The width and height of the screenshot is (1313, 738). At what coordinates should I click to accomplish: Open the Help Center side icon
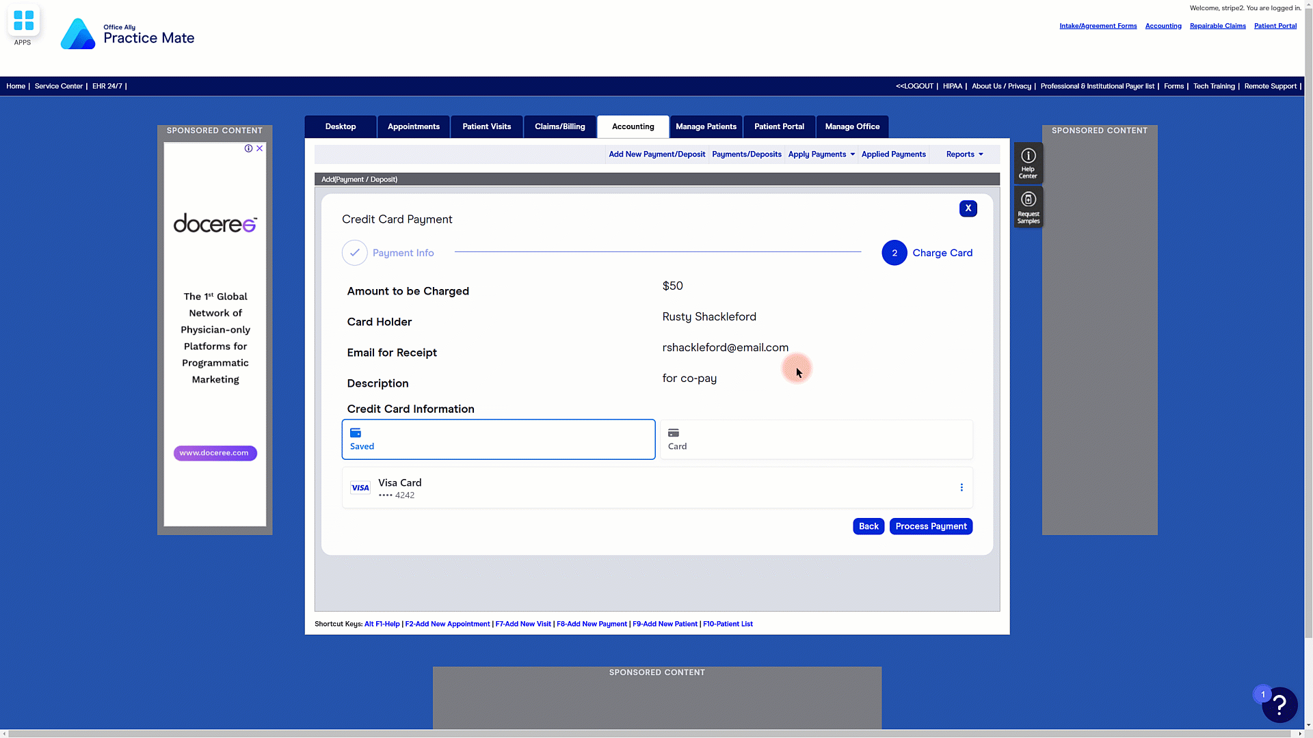click(x=1028, y=163)
